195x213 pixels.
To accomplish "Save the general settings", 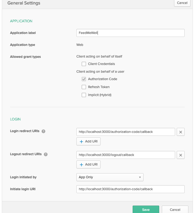I will click(x=146, y=210).
